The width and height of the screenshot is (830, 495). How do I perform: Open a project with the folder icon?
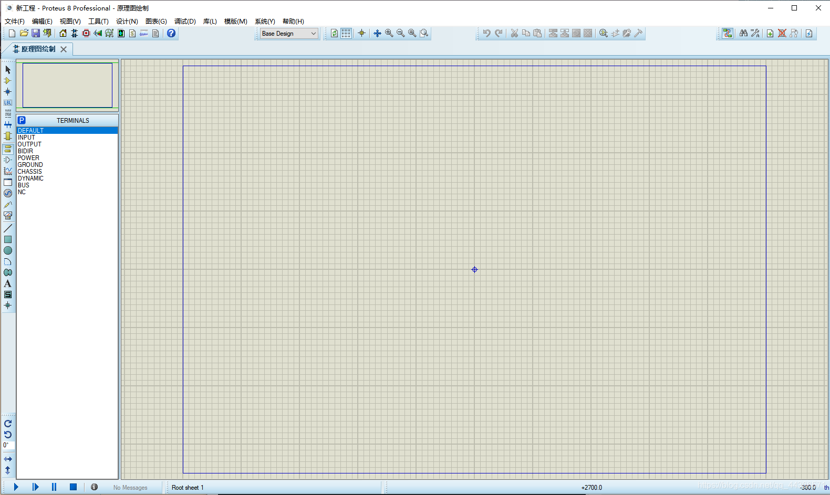pyautogui.click(x=24, y=33)
